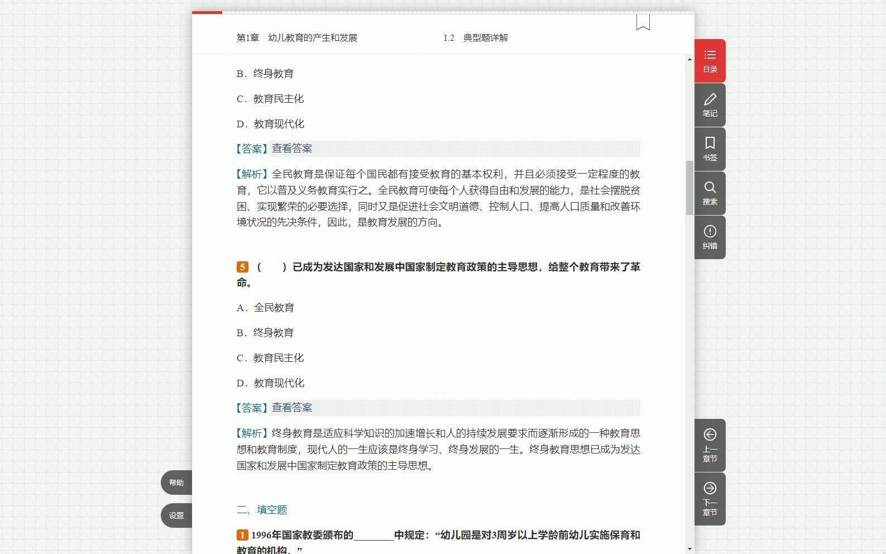Image resolution: width=886 pixels, height=554 pixels.
Task: Open the 设置 settings button
Action: point(176,515)
